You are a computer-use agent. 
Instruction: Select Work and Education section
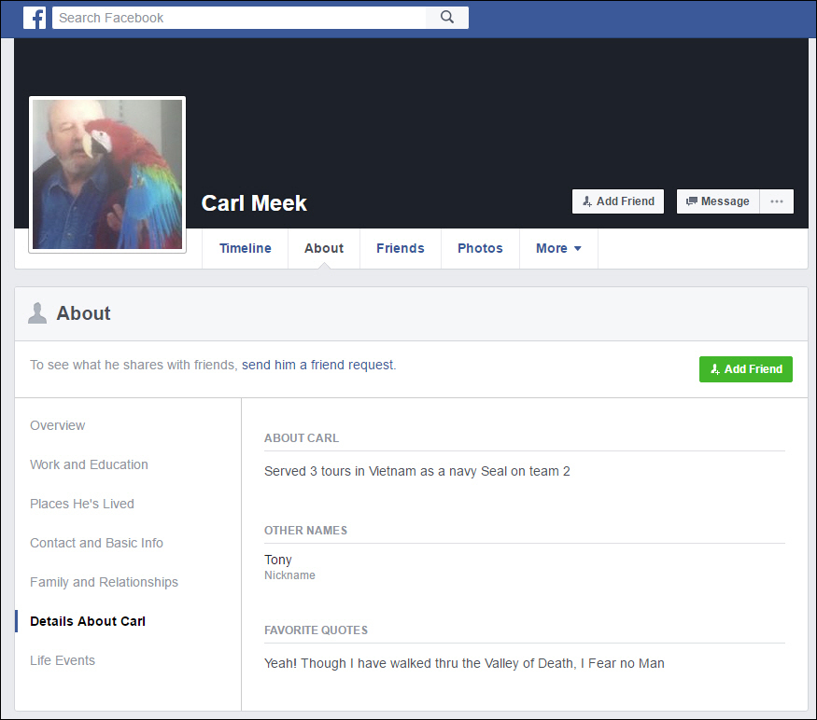point(89,464)
